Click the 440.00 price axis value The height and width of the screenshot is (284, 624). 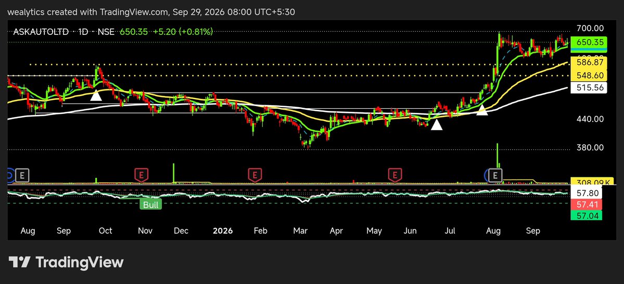point(590,119)
